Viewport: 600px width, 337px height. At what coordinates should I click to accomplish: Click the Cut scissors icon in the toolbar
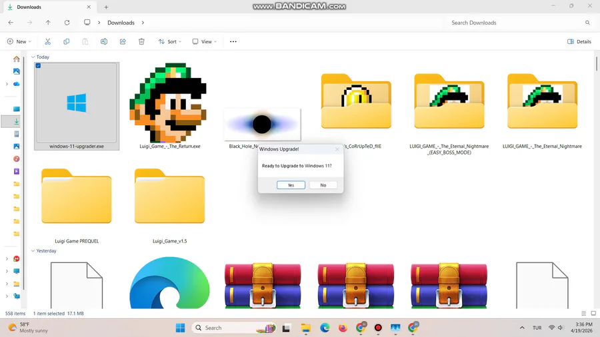coord(47,41)
